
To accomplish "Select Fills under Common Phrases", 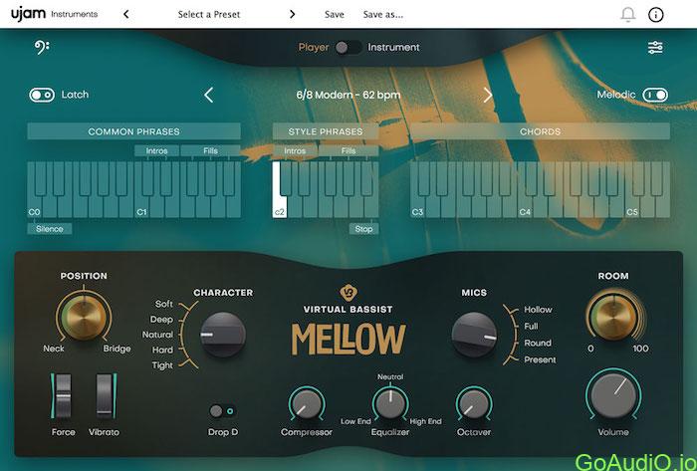I will pyautogui.click(x=210, y=150).
